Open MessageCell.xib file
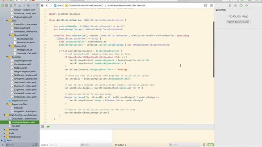 coord(25,50)
